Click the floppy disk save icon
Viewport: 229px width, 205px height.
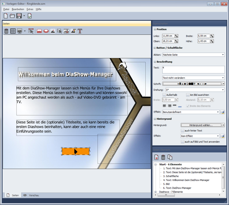click(19, 16)
